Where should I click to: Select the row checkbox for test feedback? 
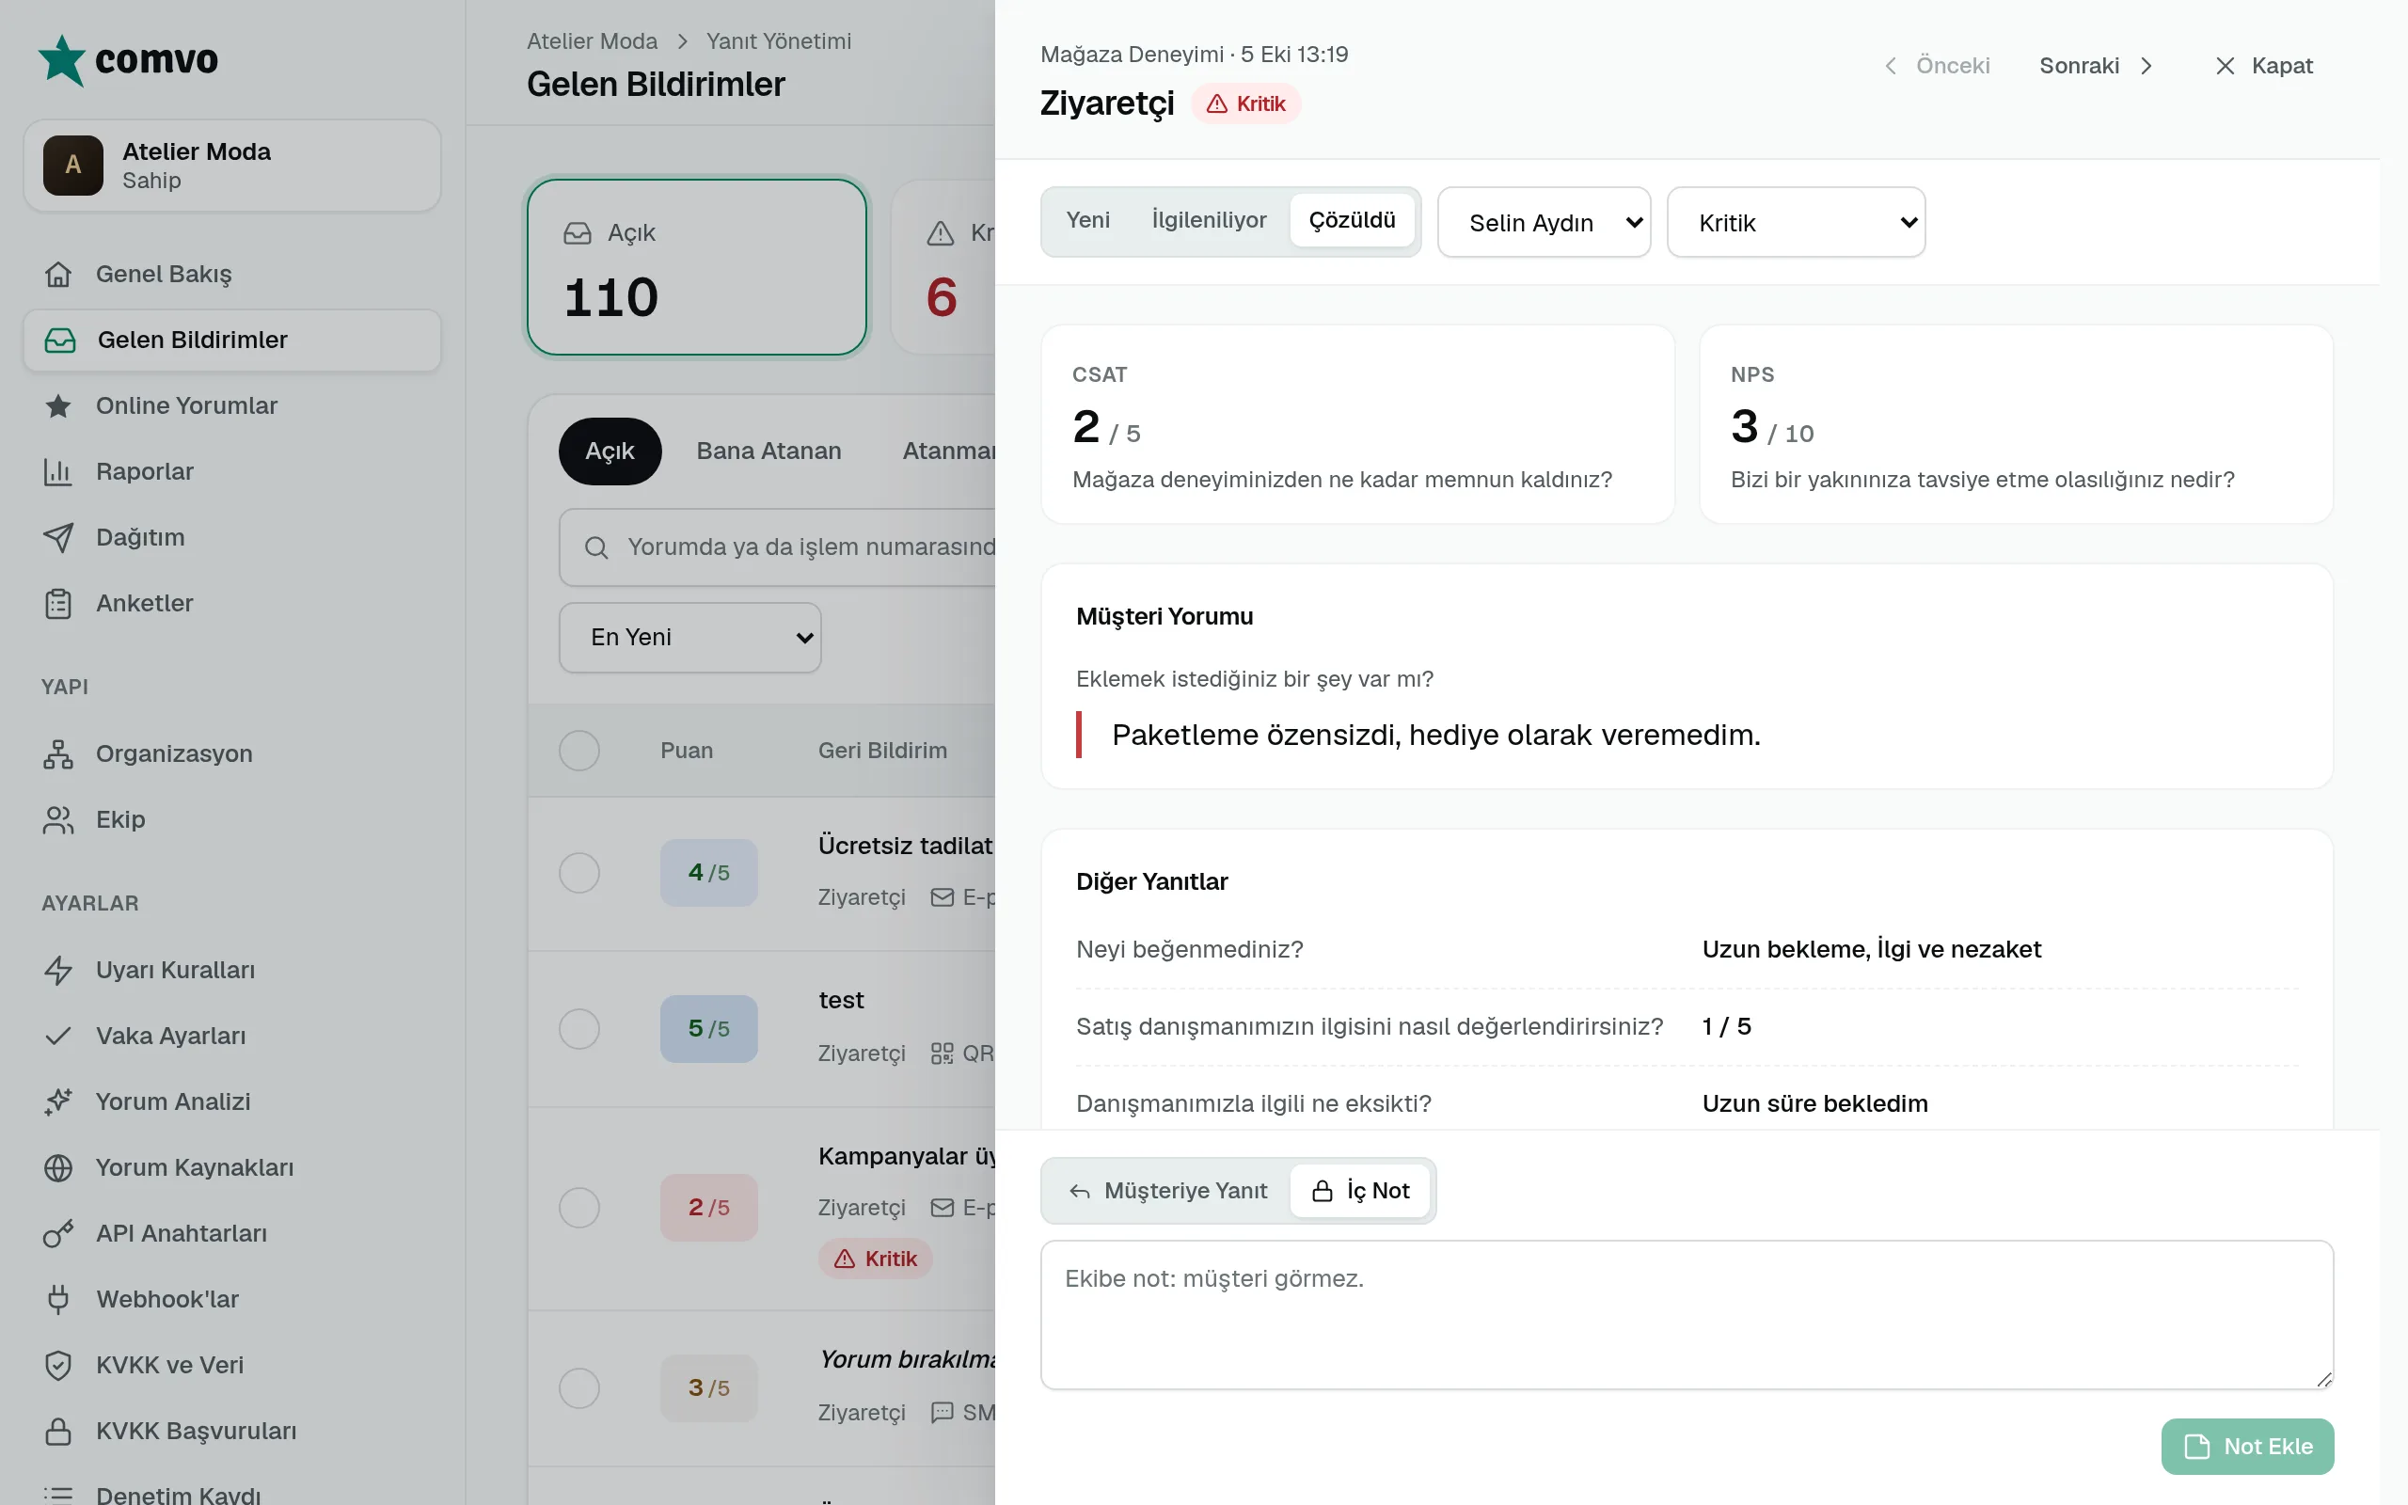(579, 1028)
